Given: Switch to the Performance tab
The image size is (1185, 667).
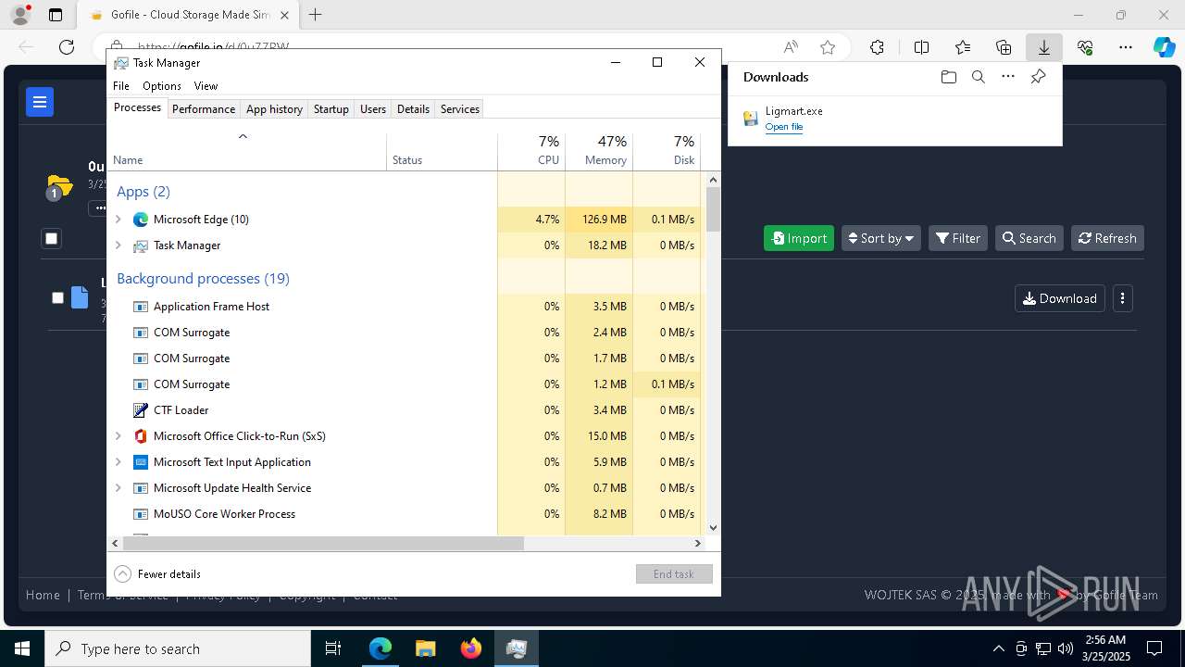Looking at the screenshot, I should [204, 108].
